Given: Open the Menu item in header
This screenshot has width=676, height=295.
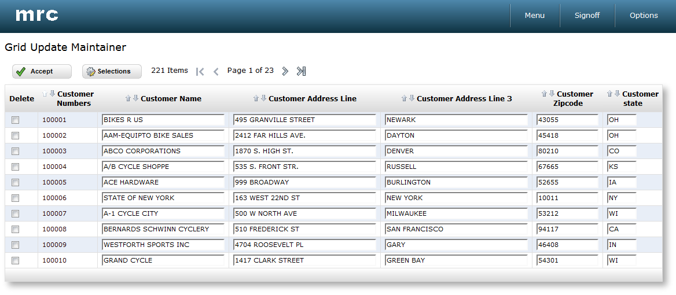Looking at the screenshot, I should 535,16.
